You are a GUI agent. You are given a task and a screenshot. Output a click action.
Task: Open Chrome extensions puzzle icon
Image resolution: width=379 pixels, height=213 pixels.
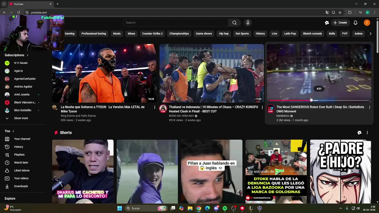(x=350, y=12)
